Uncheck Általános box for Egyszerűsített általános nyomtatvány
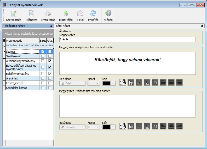The height and width of the screenshot is (149, 207). click(50, 67)
